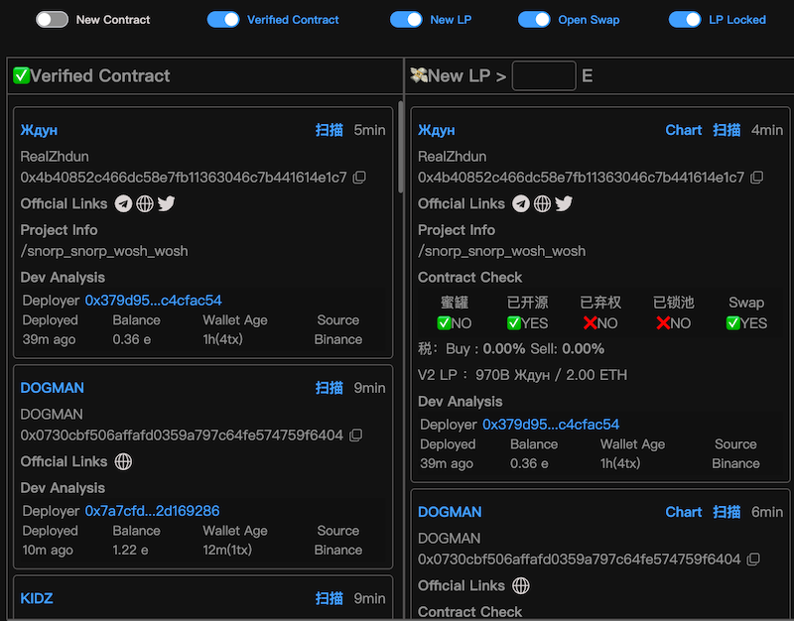Open Chart link for DOGMAN in New LP
The image size is (794, 621).
683,512
